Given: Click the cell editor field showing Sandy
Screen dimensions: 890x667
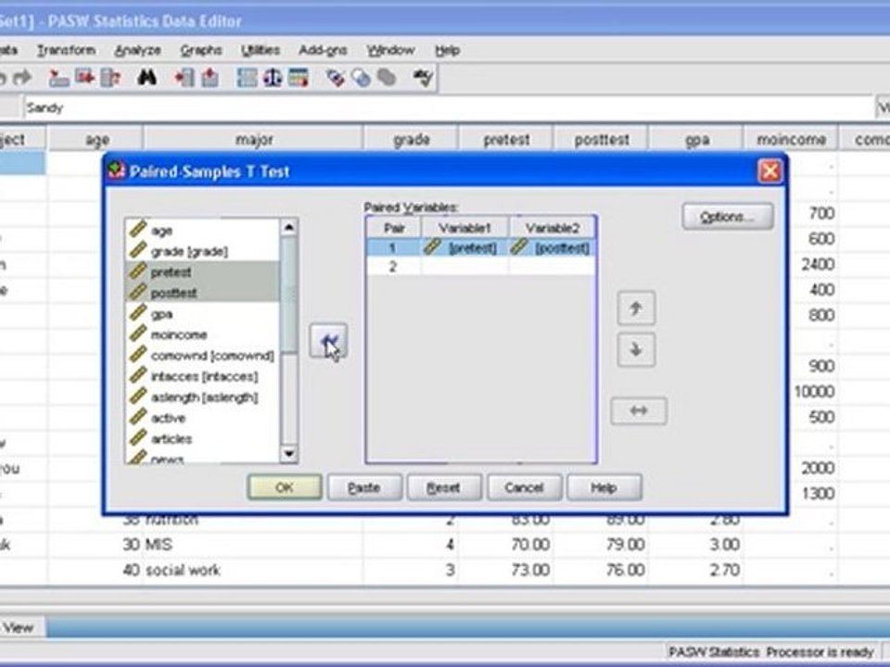Looking at the screenshot, I should coord(449,107).
